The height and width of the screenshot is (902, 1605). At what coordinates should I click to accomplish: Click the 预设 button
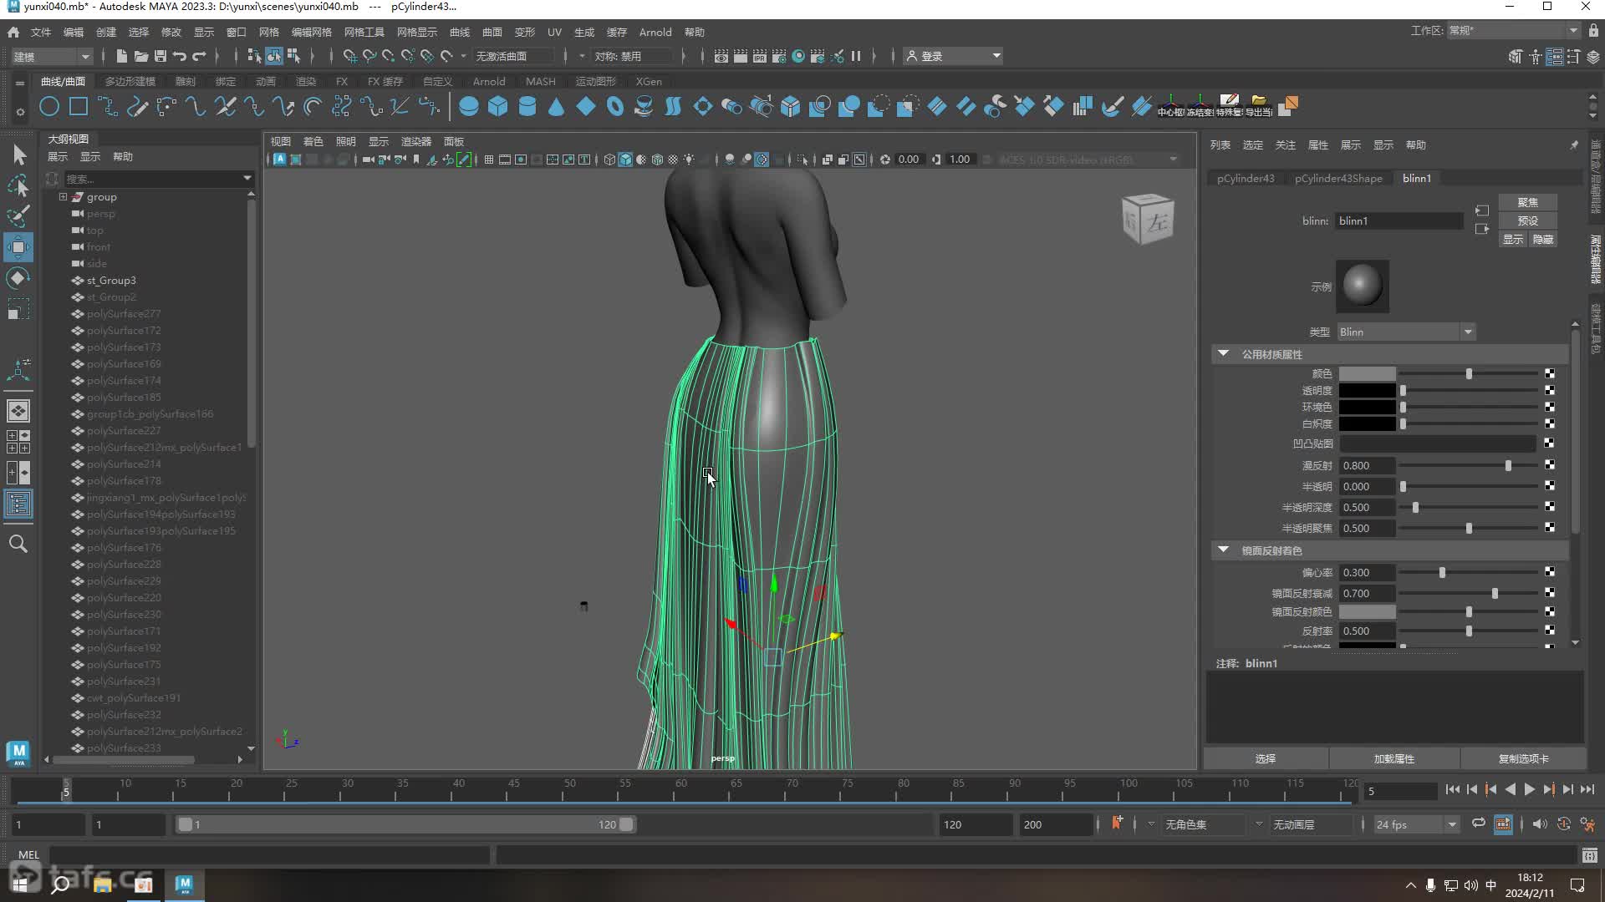[1527, 220]
